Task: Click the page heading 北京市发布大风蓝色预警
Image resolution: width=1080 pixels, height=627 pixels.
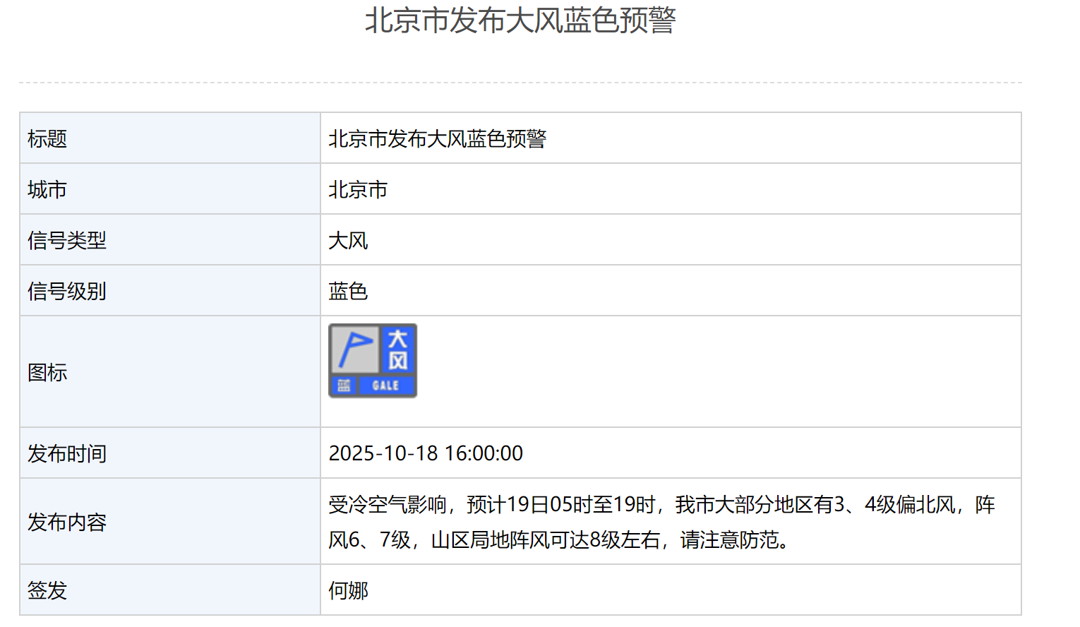Action: (x=520, y=20)
